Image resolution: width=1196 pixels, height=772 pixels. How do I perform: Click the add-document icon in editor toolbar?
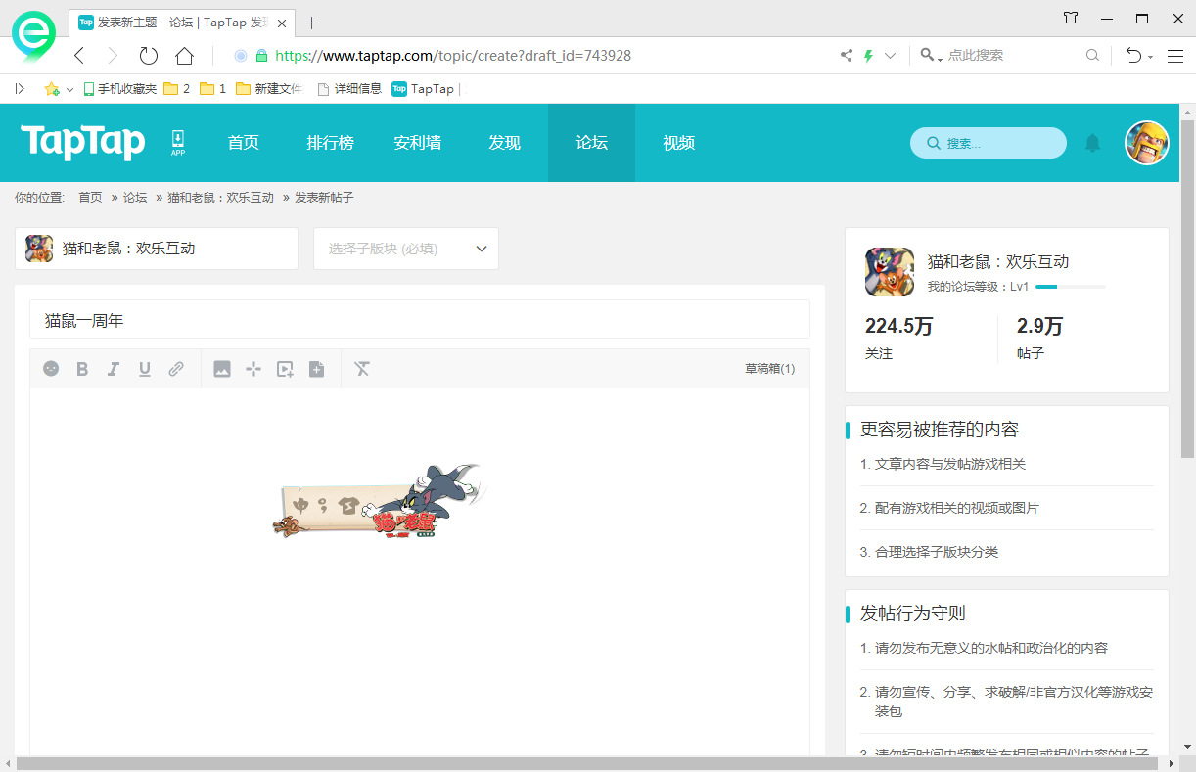click(x=316, y=369)
